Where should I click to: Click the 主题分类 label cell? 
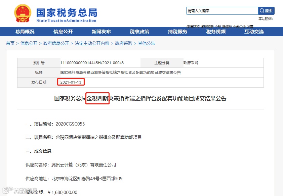point(162,63)
